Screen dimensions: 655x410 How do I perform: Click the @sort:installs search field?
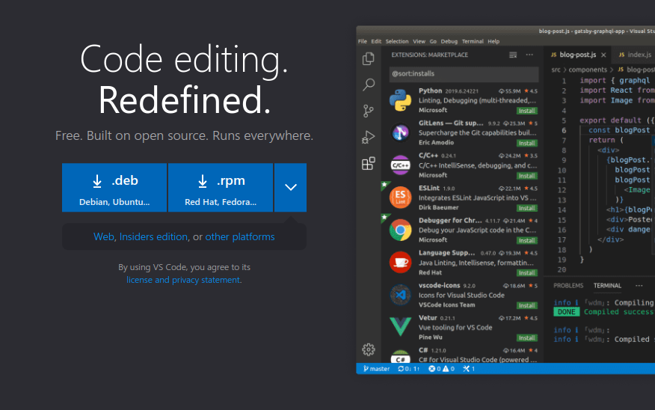tap(464, 73)
